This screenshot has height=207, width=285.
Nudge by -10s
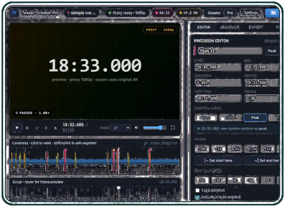point(202,149)
